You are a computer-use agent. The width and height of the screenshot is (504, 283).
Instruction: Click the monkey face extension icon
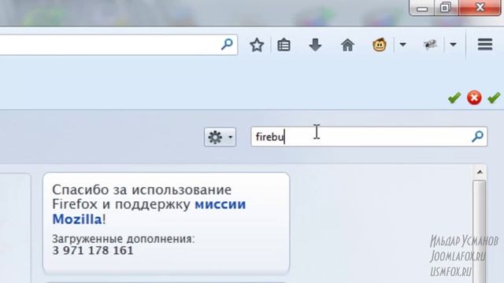pos(380,45)
